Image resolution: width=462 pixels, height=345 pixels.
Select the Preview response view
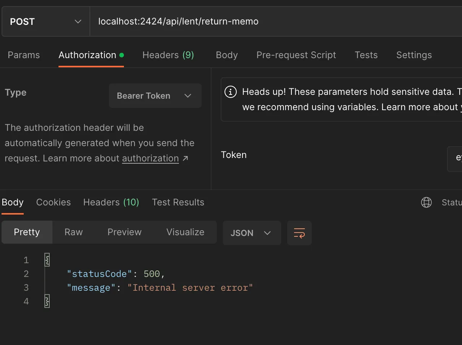124,232
